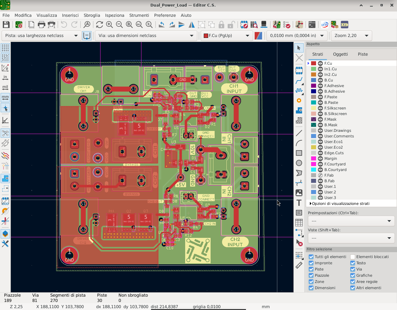Image resolution: width=397 pixels, height=310 pixels.
Task: Open the F.Cu layer selector dropdown
Action: [226, 36]
